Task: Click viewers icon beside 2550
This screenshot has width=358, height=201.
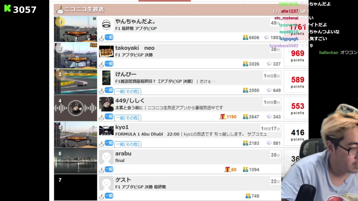Action: [x=246, y=90]
